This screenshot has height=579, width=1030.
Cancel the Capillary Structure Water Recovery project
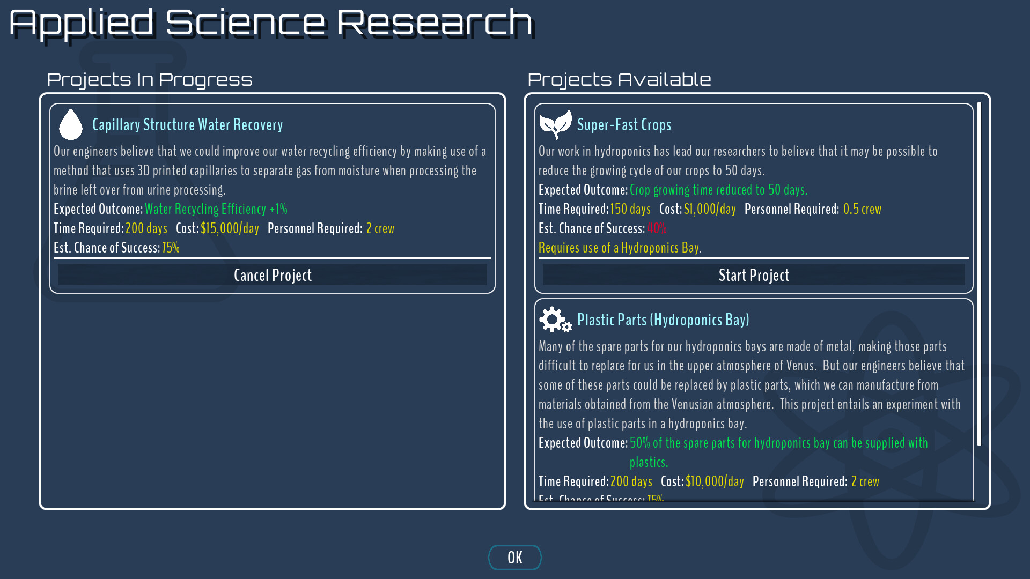pyautogui.click(x=273, y=275)
